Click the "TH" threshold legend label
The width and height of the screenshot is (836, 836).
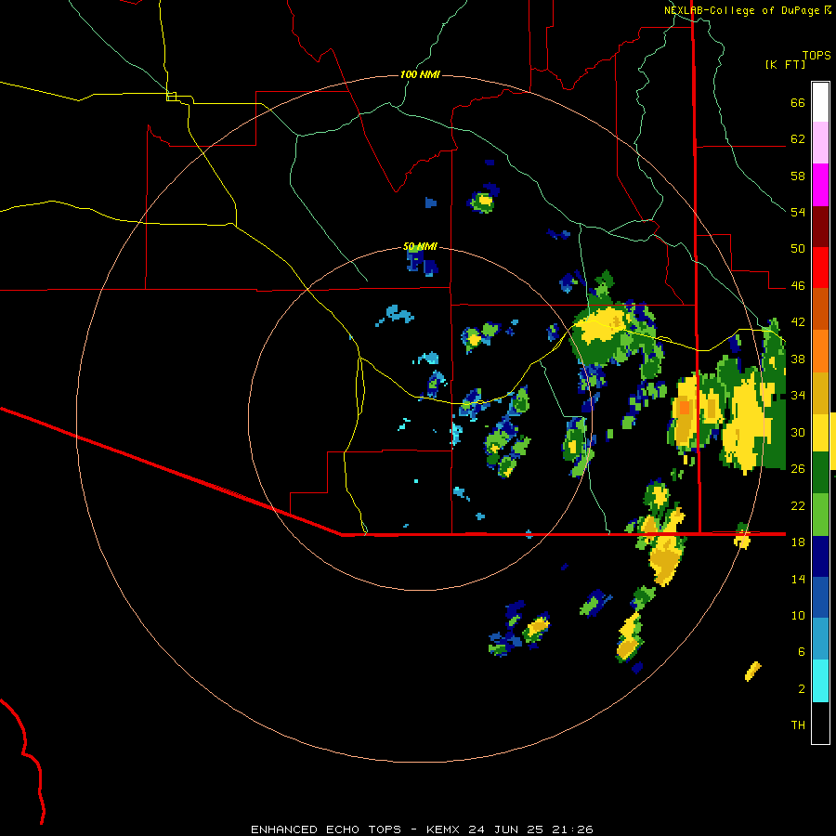click(x=798, y=725)
